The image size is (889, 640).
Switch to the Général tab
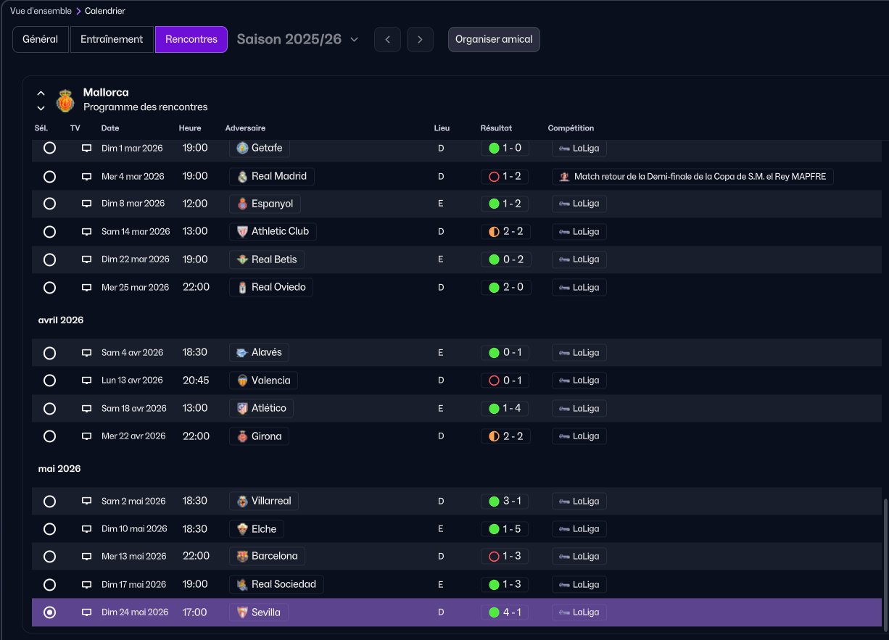pyautogui.click(x=41, y=39)
